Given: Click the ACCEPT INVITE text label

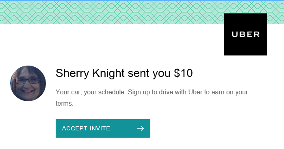Looking at the screenshot, I should pos(86,128).
